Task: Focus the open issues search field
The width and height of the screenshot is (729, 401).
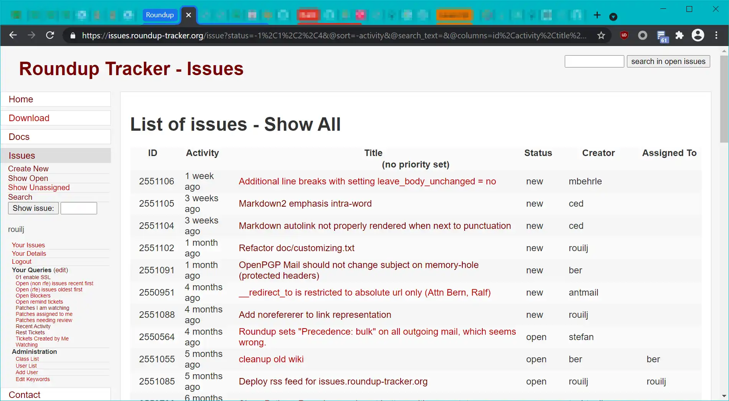Action: point(594,61)
